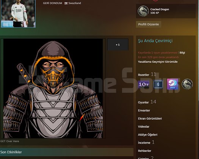Click the En son 329 gün önce yasaklandı text
The height and width of the screenshot is (159, 199).
coord(158,57)
